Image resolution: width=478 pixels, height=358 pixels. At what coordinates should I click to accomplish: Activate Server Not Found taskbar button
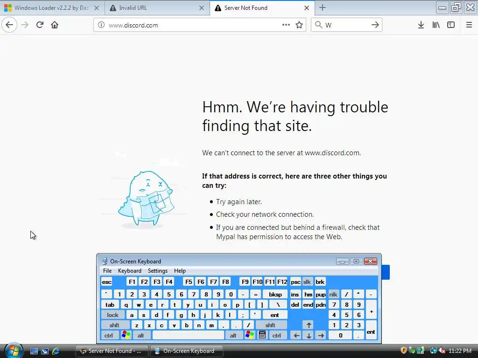112,351
